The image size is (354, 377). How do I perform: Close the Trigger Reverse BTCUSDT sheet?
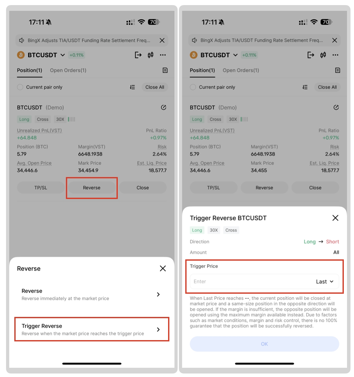click(335, 218)
